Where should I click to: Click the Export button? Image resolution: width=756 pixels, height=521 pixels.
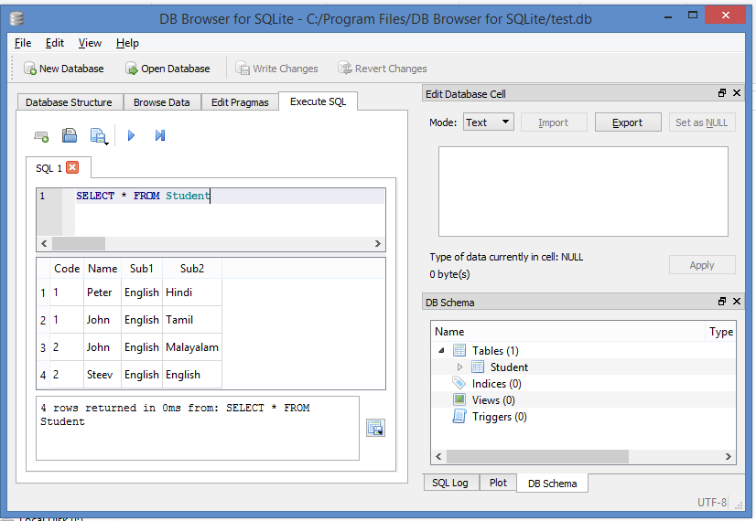pos(628,122)
